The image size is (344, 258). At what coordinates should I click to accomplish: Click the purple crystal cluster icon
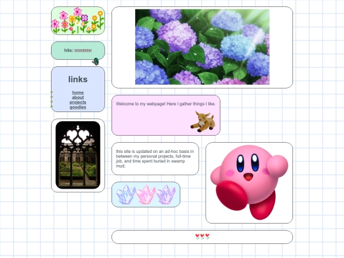pyautogui.click(x=166, y=194)
